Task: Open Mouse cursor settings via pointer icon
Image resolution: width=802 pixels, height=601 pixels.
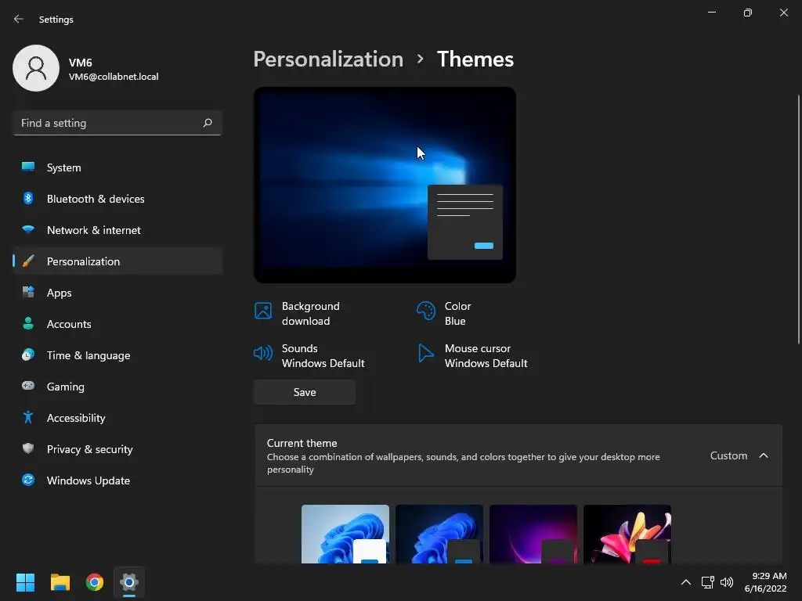Action: [425, 353]
